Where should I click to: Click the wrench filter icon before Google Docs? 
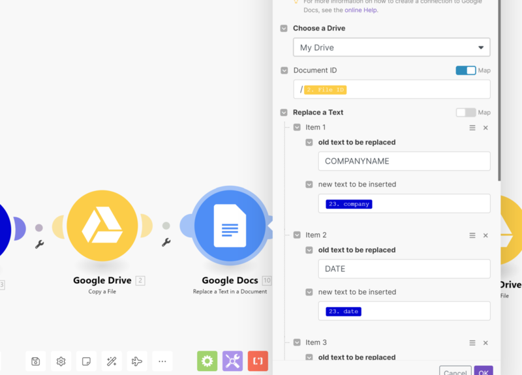pyautogui.click(x=166, y=242)
